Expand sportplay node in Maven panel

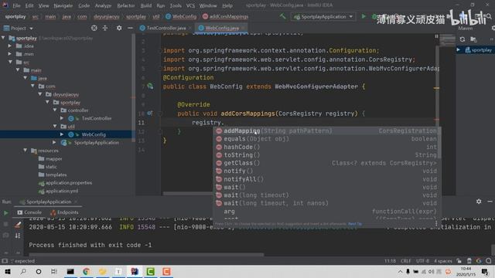click(x=459, y=49)
